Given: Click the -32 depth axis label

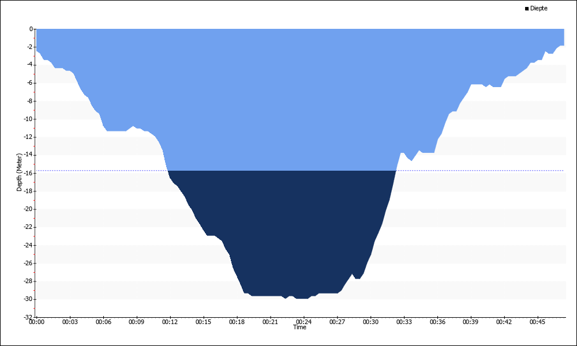Looking at the screenshot, I should click(x=29, y=317).
